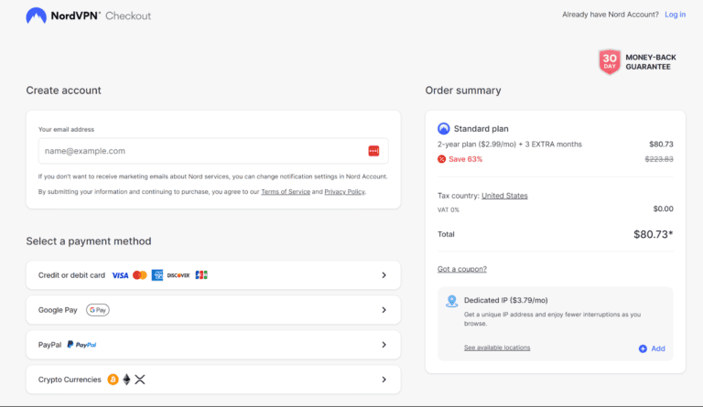Viewport: 703px width, 407px height.
Task: Expand the PayPal payment option
Action: click(x=384, y=345)
